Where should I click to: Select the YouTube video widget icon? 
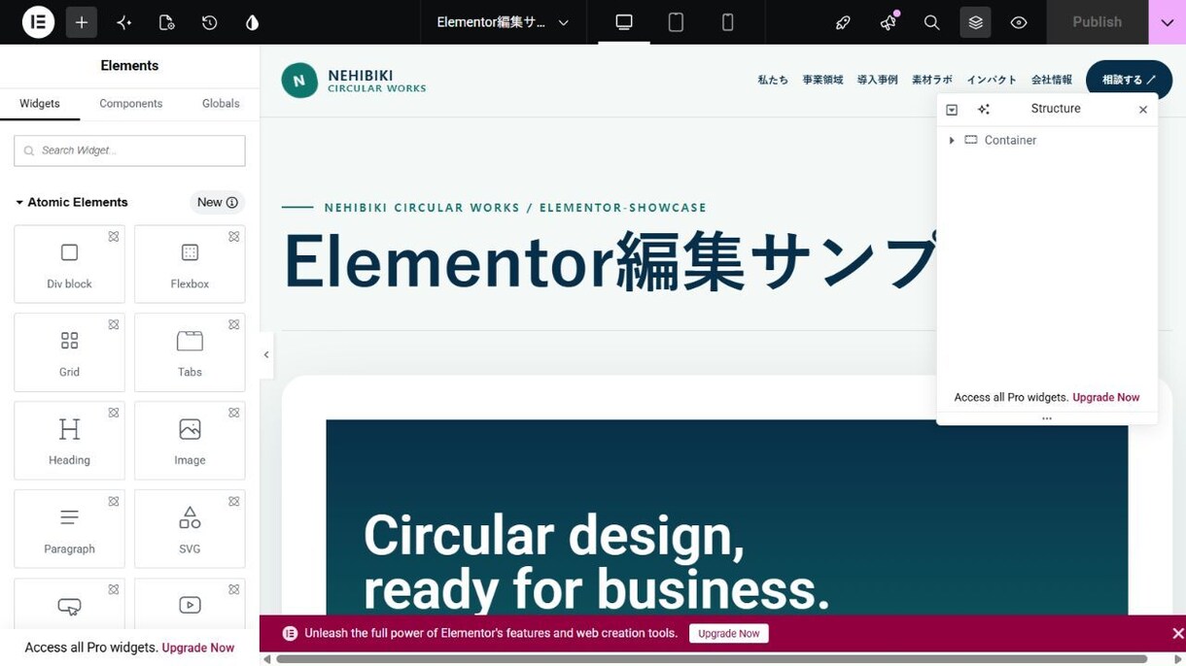(x=190, y=605)
